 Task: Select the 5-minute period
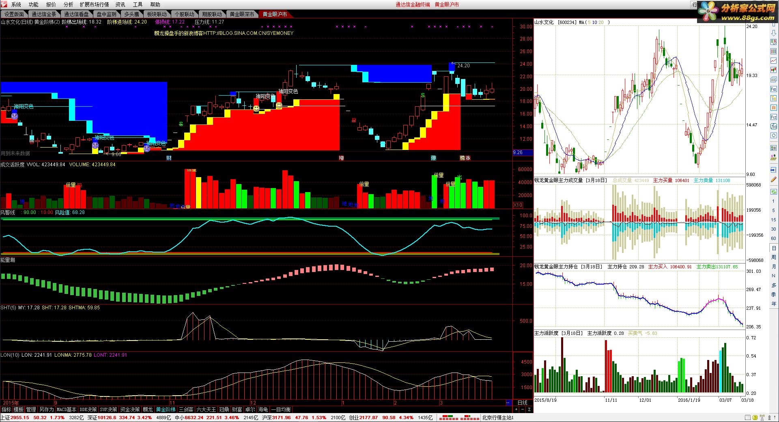[x=773, y=210]
